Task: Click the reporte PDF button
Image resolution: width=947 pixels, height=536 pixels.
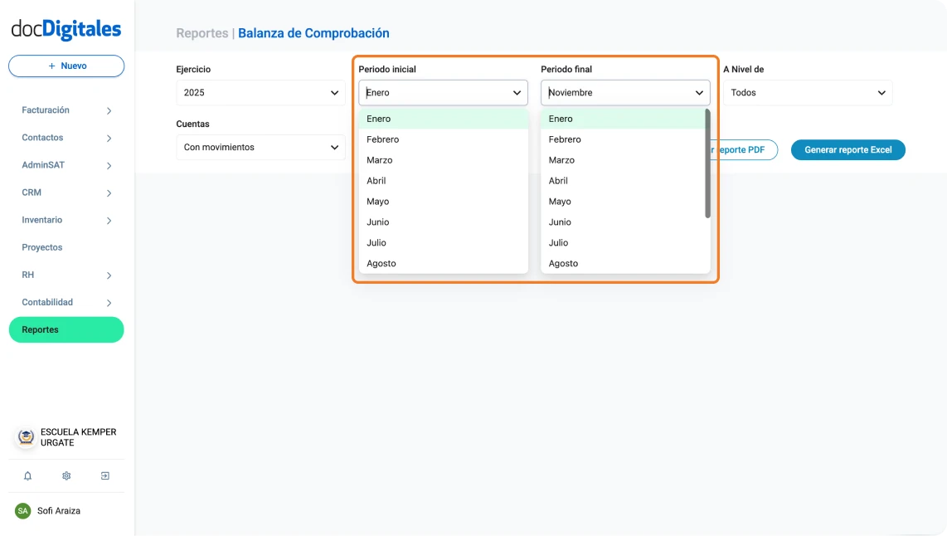Action: [x=745, y=150]
